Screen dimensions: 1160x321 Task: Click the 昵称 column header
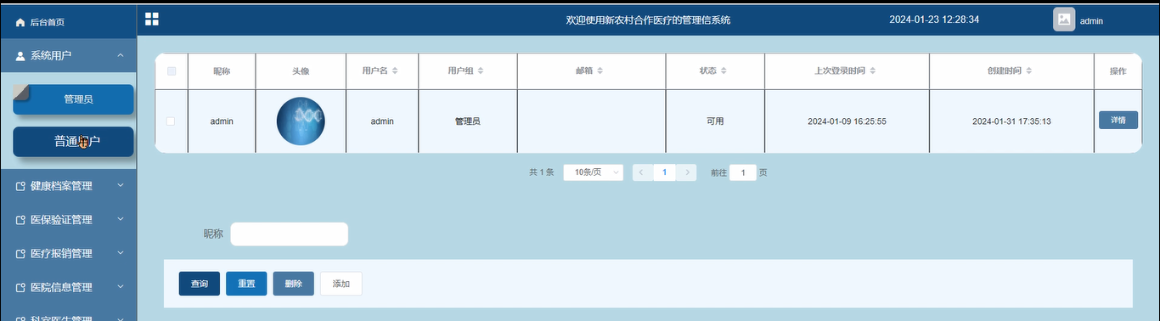point(222,71)
